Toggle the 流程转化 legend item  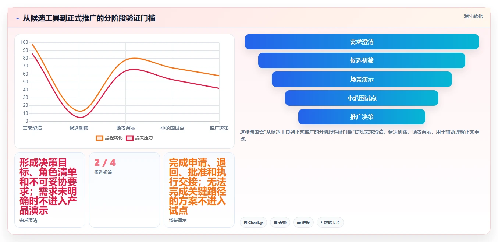109,138
